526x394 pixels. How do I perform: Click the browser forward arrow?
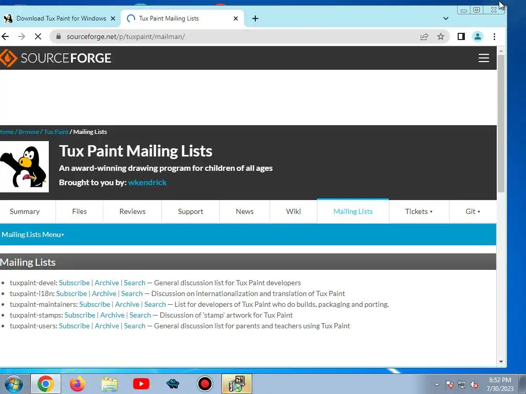[x=22, y=36]
